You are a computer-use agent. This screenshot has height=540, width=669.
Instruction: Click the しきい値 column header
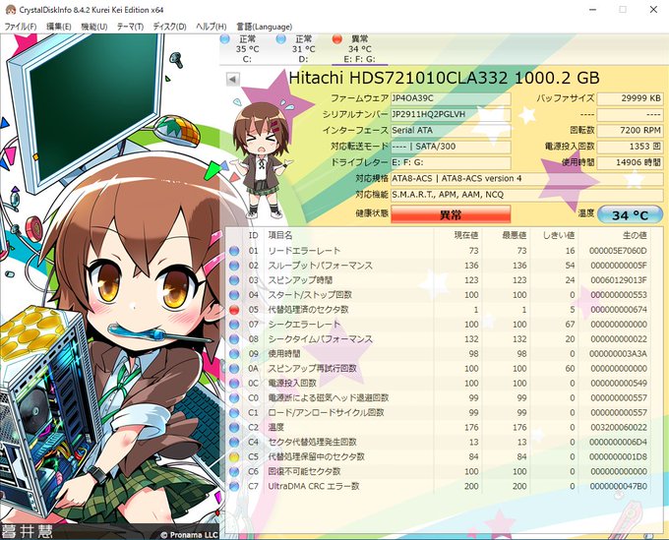pyautogui.click(x=559, y=235)
